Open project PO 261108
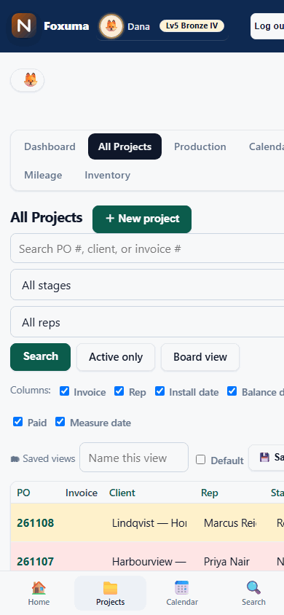Image resolution: width=284 pixels, height=615 pixels. tap(35, 523)
